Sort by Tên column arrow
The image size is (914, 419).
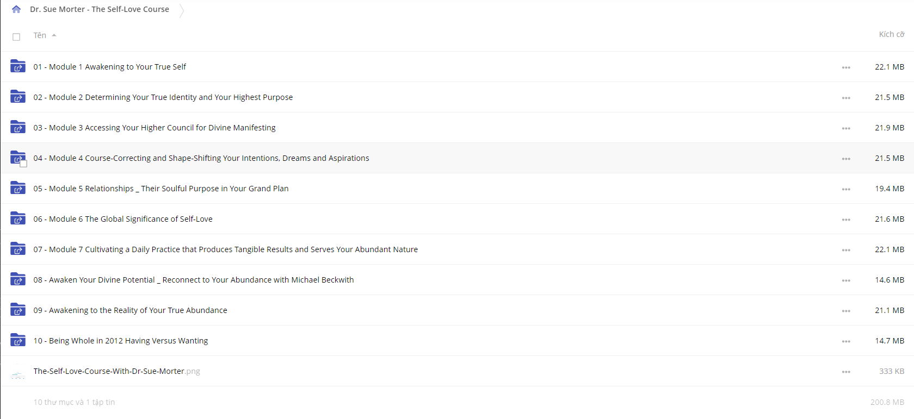point(54,35)
